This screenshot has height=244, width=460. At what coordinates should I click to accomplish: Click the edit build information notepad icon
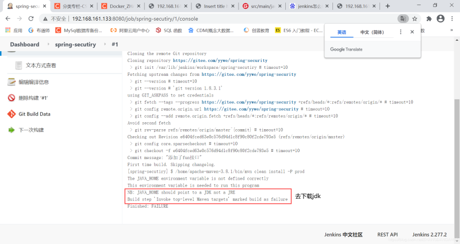pyautogui.click(x=11, y=82)
